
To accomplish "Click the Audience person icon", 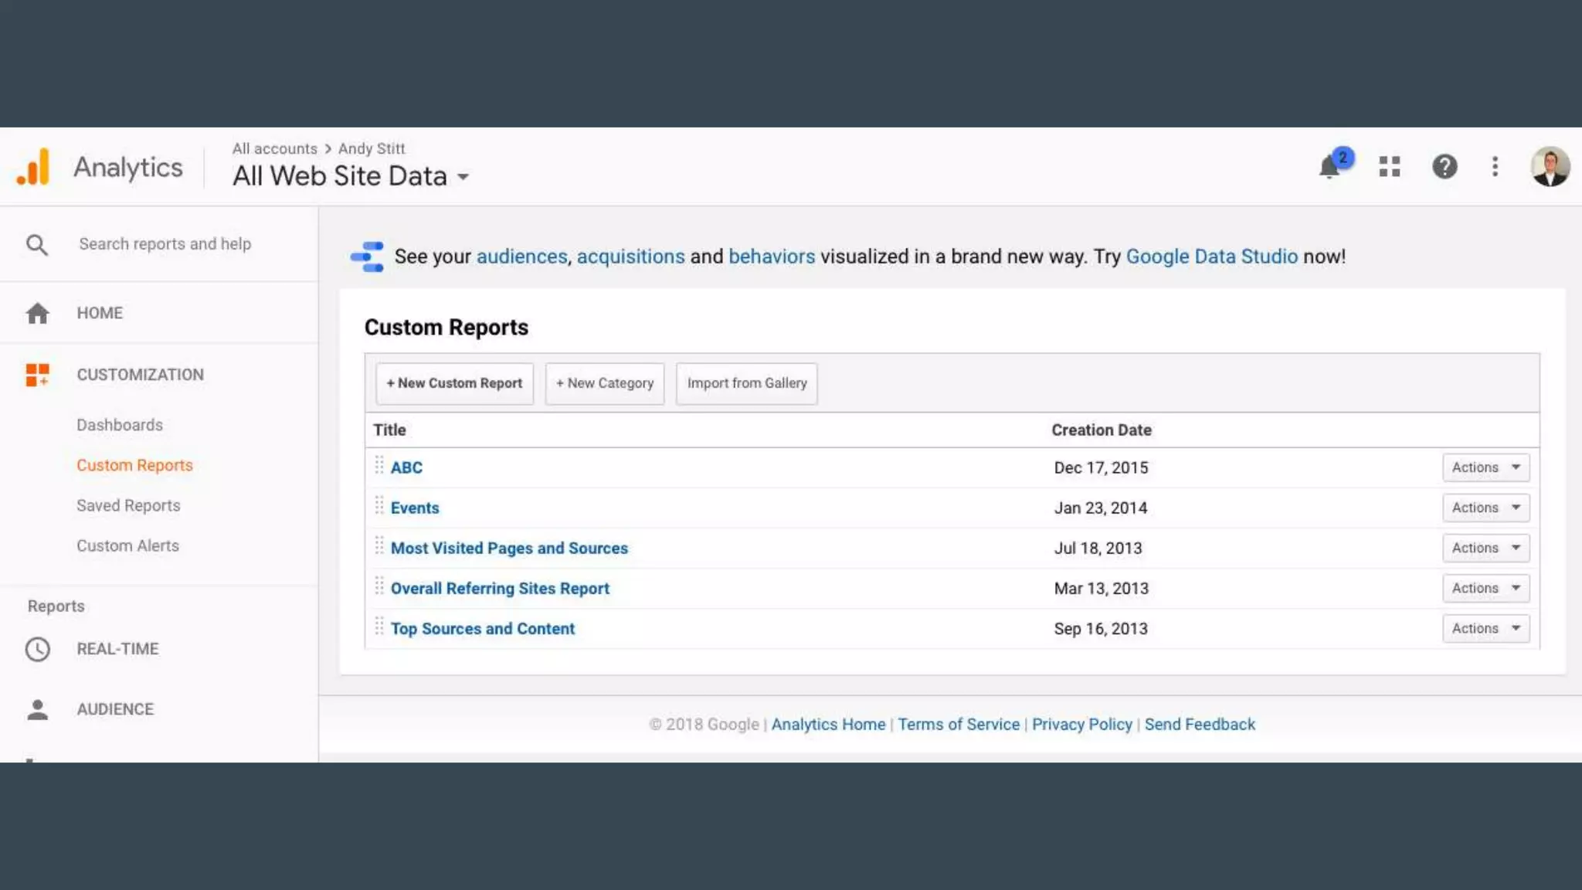I will point(37,709).
